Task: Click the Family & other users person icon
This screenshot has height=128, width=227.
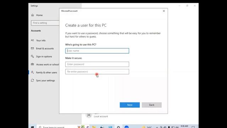Action: [32, 72]
